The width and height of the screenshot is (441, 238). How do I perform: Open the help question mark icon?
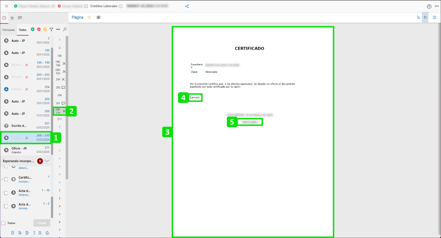click(x=429, y=7)
